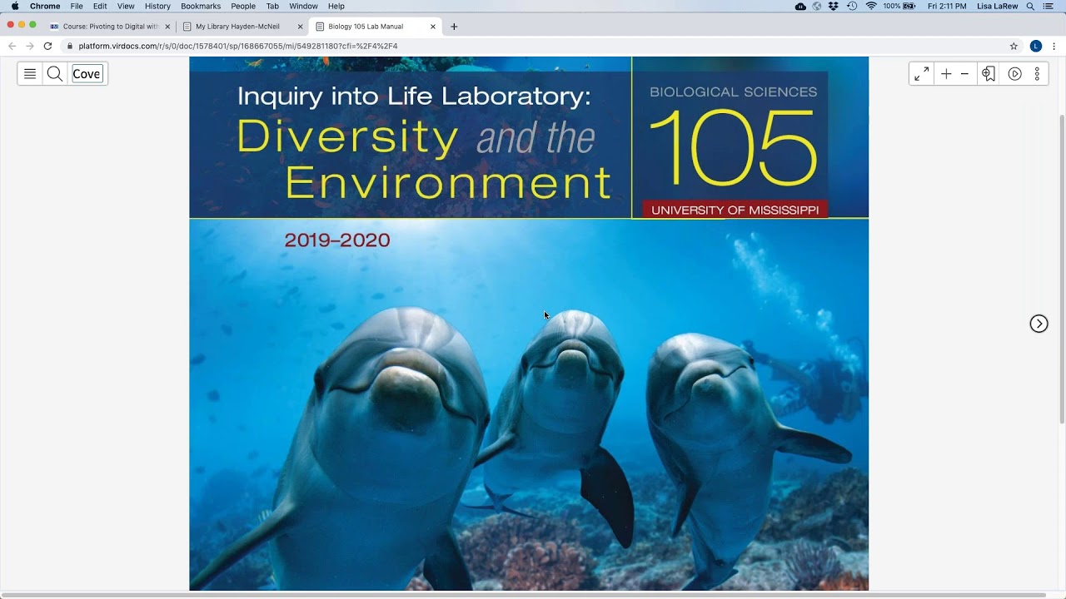Click the address bar URL
Screen dimensions: 1066x599
coord(238,46)
